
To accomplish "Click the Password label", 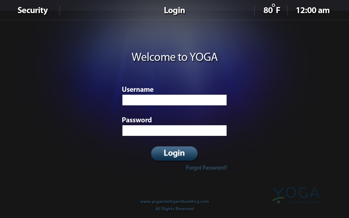I will tap(137, 120).
